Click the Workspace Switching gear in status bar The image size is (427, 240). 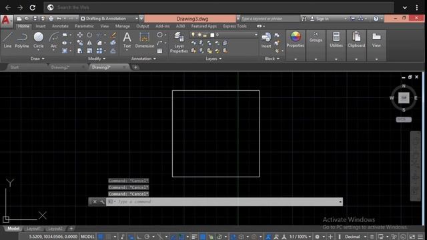tap(318, 237)
